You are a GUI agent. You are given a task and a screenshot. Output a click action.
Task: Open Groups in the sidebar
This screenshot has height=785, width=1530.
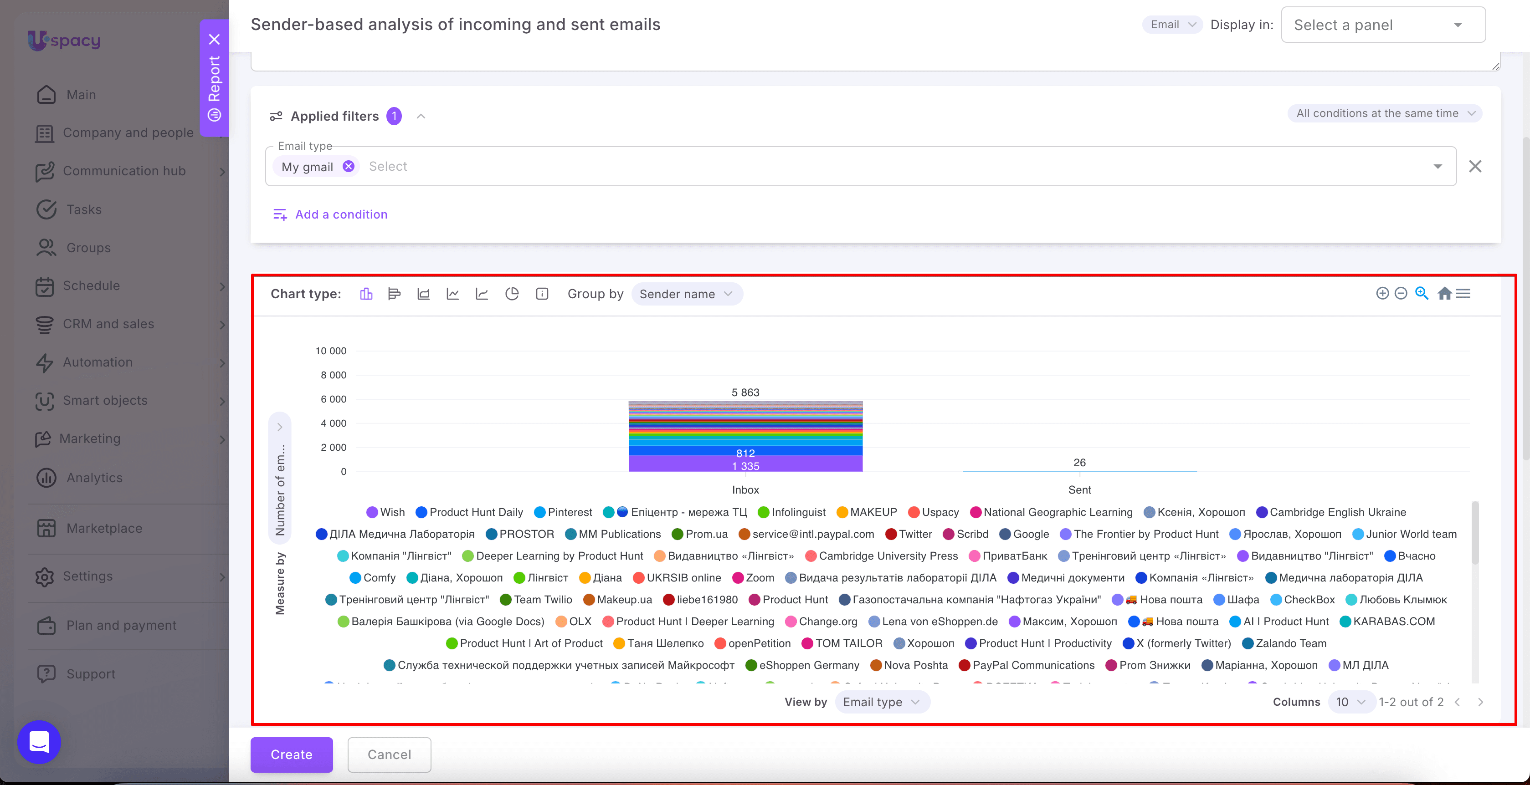(88, 248)
